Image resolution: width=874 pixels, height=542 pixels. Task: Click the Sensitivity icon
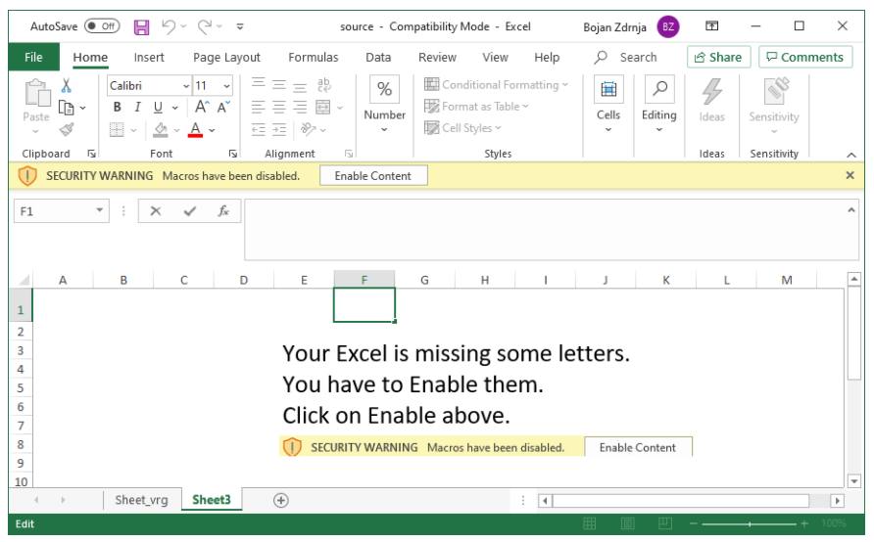pos(776,91)
